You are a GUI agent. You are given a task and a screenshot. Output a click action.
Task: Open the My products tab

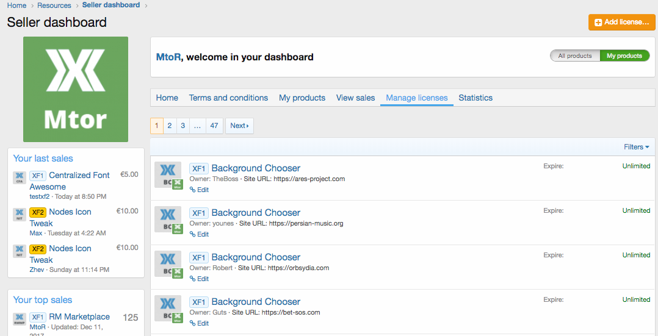pos(302,98)
